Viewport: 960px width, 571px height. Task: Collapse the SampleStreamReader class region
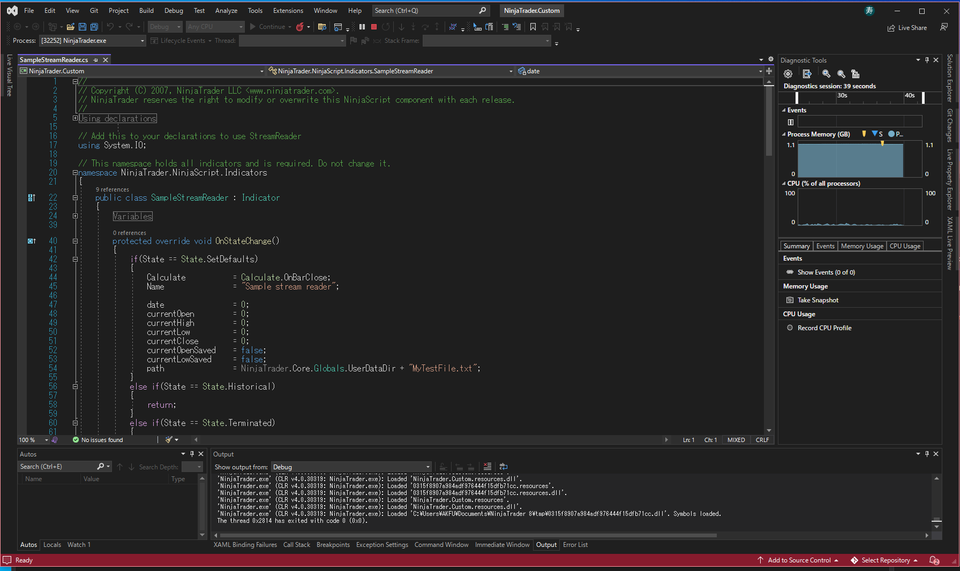pos(75,197)
